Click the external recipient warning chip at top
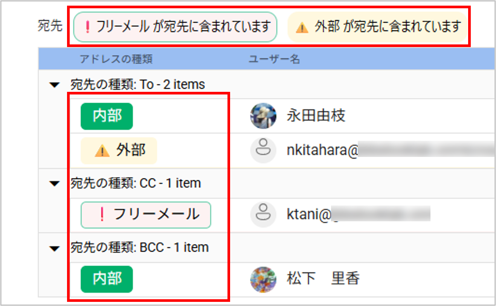496x306 pixels. point(378,27)
